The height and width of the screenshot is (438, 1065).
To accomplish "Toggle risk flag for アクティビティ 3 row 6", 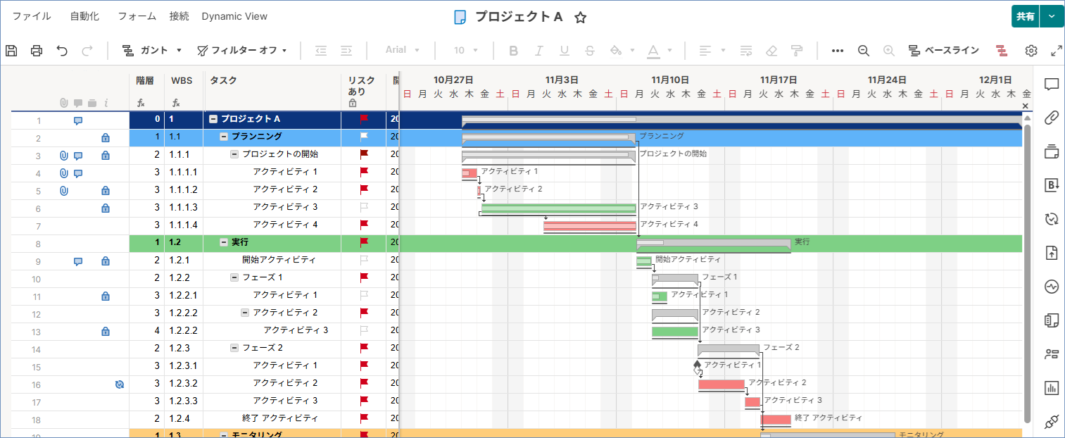I will [364, 207].
